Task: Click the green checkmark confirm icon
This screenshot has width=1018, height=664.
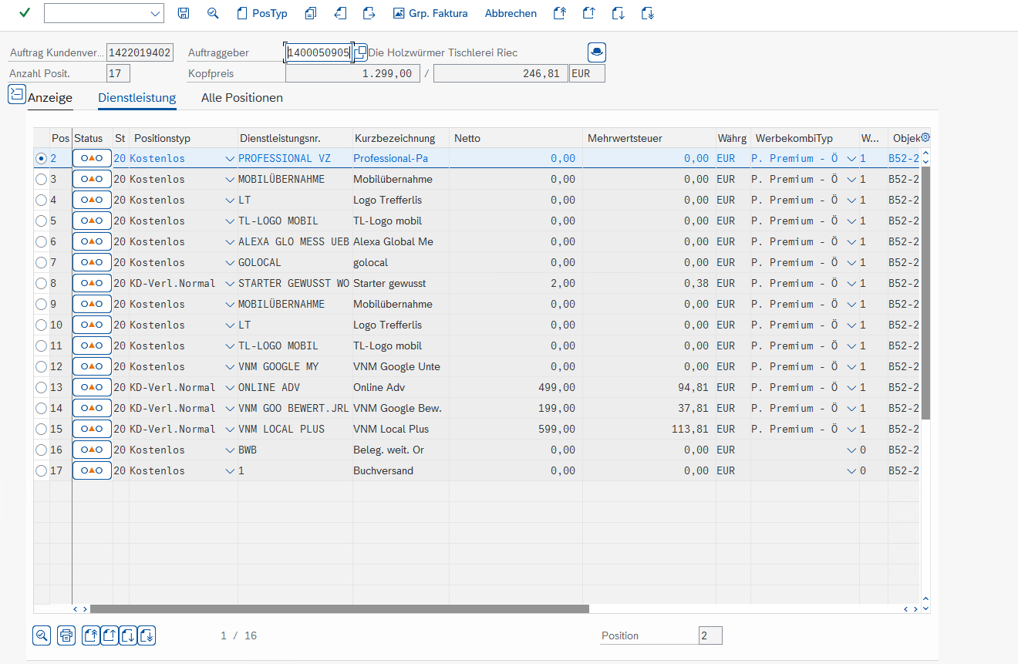Action: [25, 12]
